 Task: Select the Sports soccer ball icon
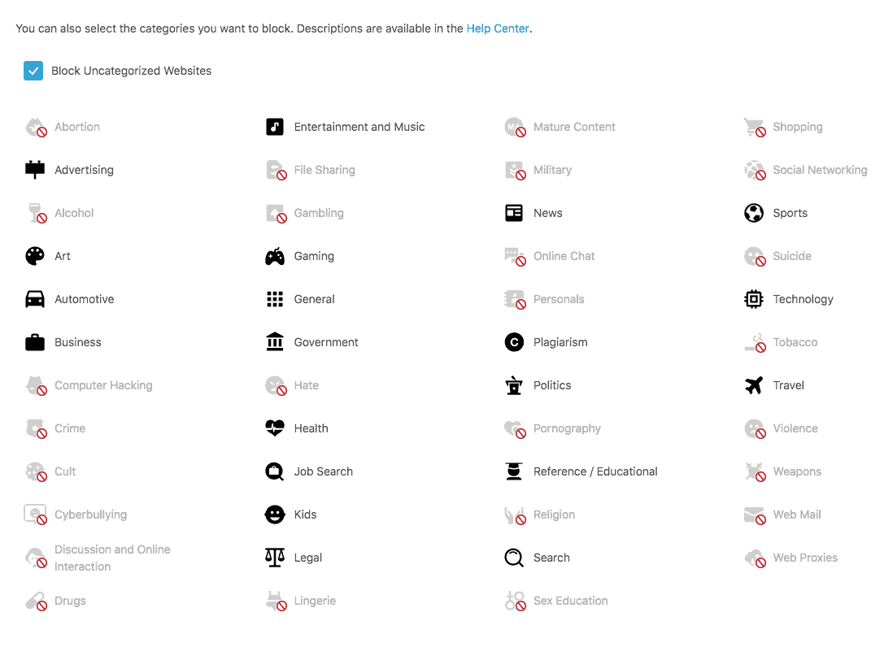[753, 212]
